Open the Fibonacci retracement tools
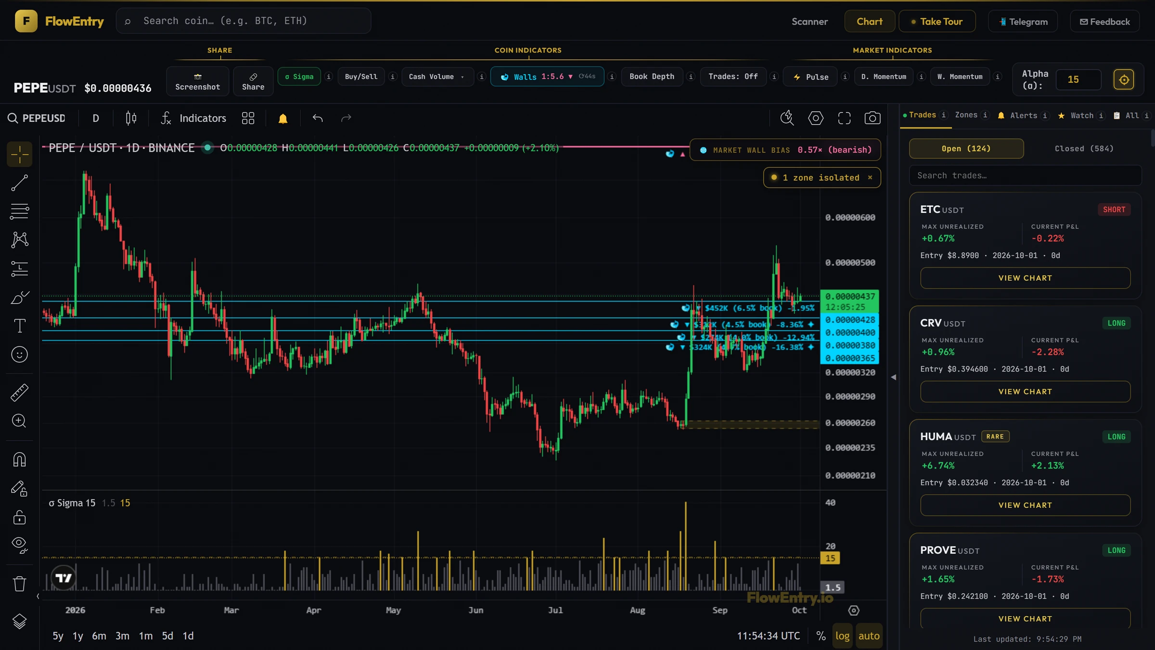This screenshot has height=650, width=1155. (x=19, y=211)
